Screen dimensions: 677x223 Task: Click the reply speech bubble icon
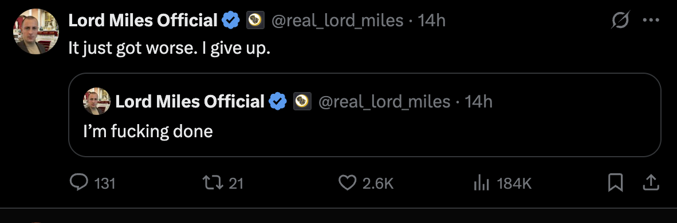(79, 184)
